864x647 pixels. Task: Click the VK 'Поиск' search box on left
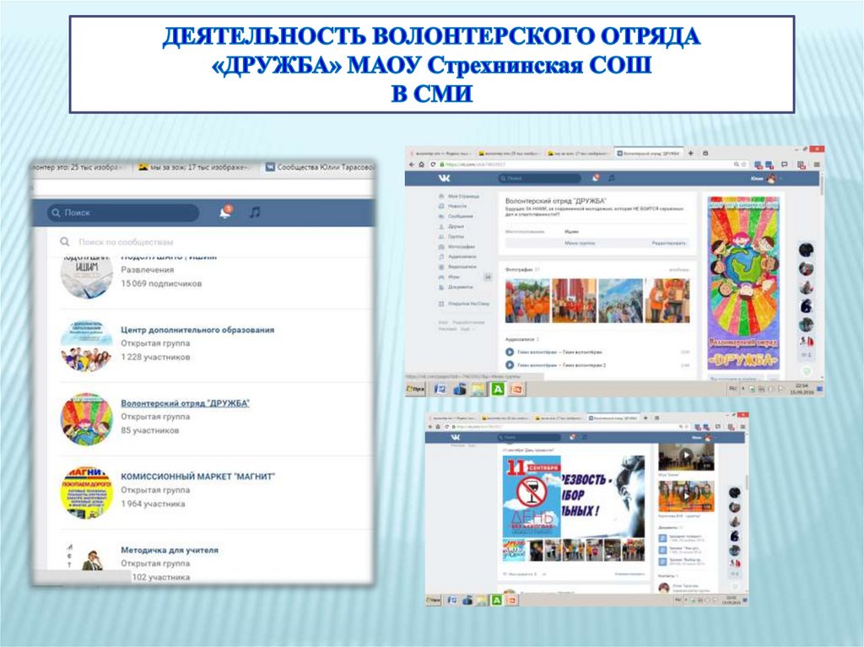click(122, 213)
